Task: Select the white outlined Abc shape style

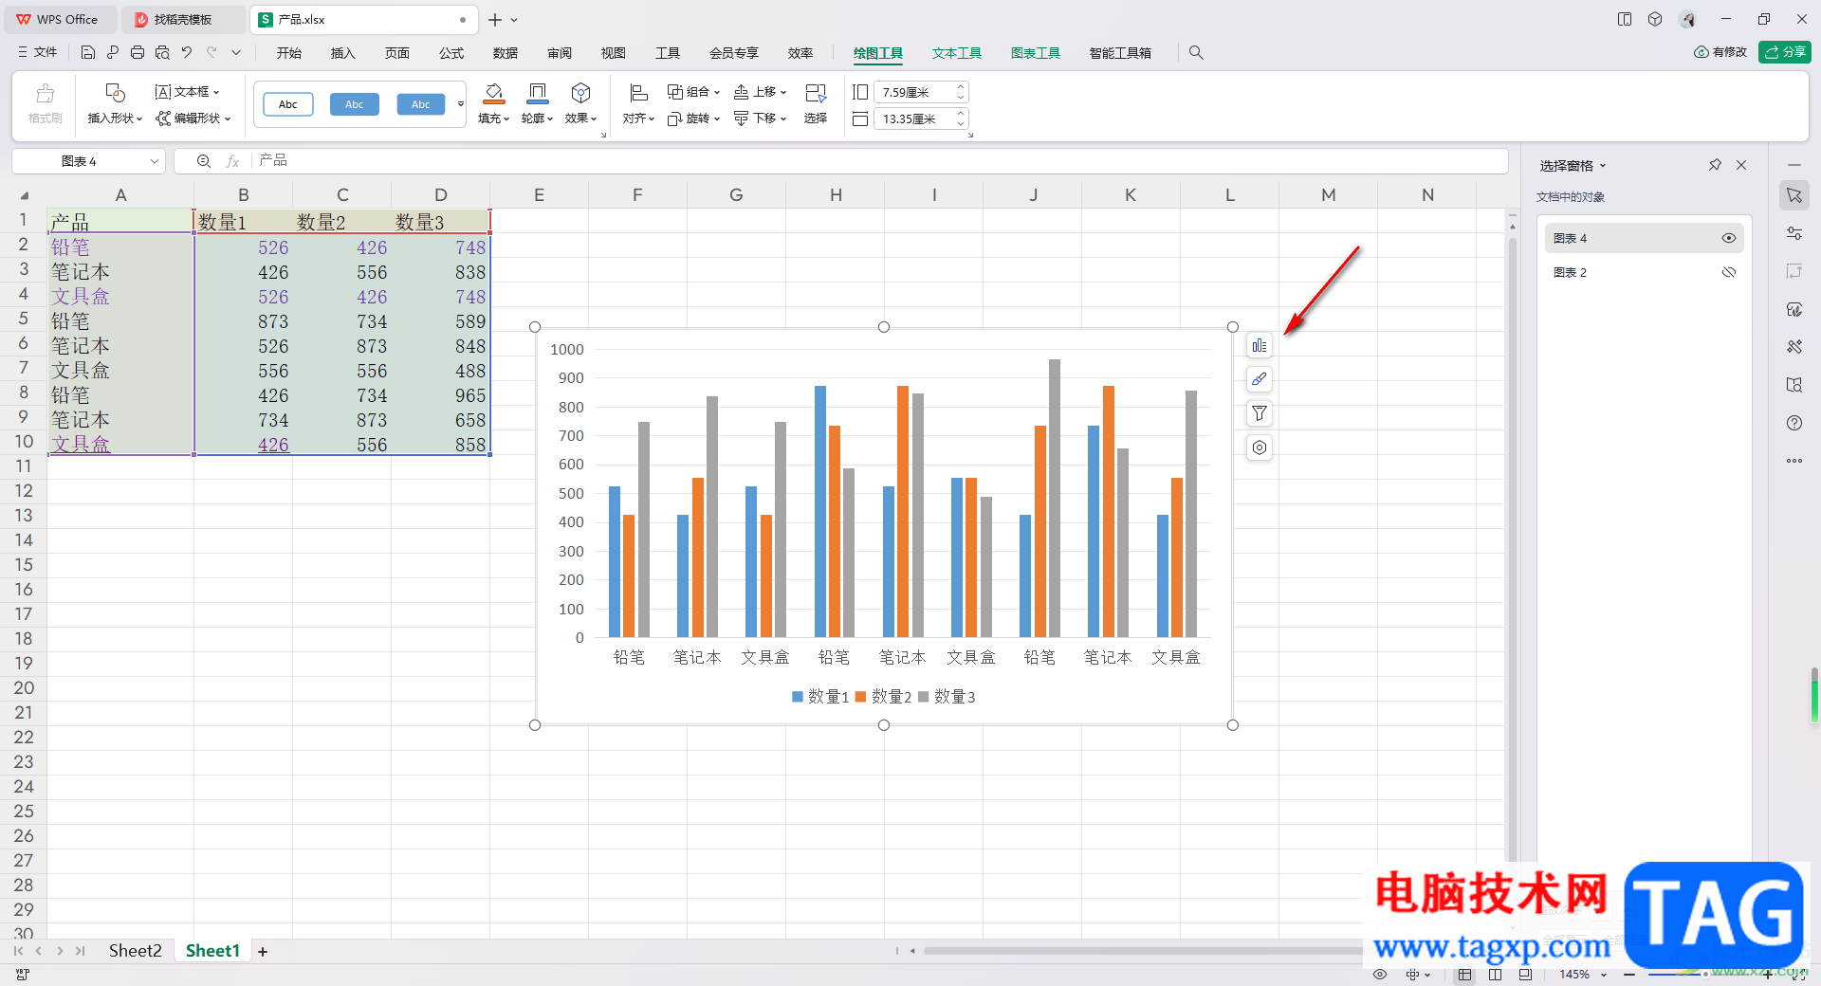Action: point(288,104)
